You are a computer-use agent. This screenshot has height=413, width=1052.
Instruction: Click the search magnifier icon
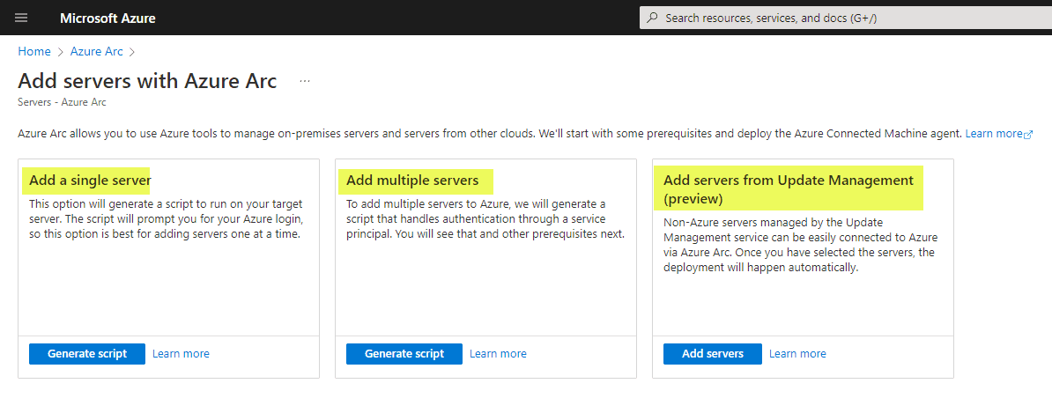pyautogui.click(x=652, y=18)
